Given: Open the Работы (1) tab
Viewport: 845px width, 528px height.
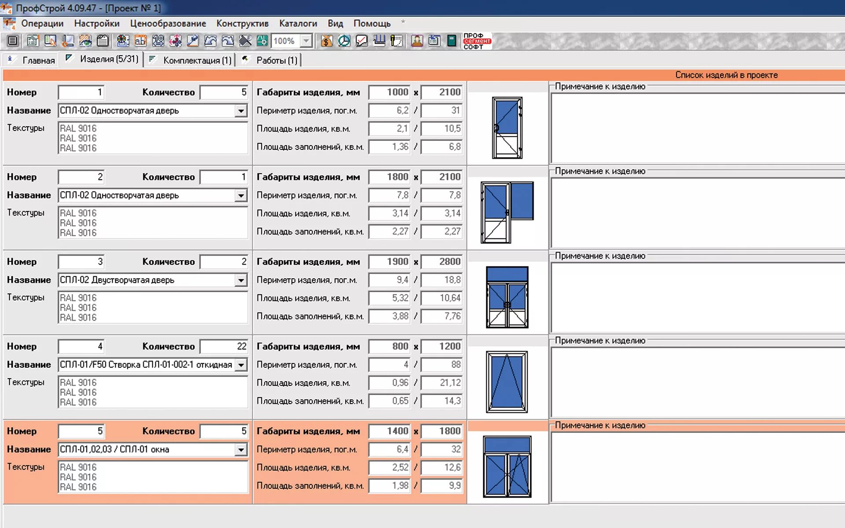Looking at the screenshot, I should pyautogui.click(x=276, y=60).
